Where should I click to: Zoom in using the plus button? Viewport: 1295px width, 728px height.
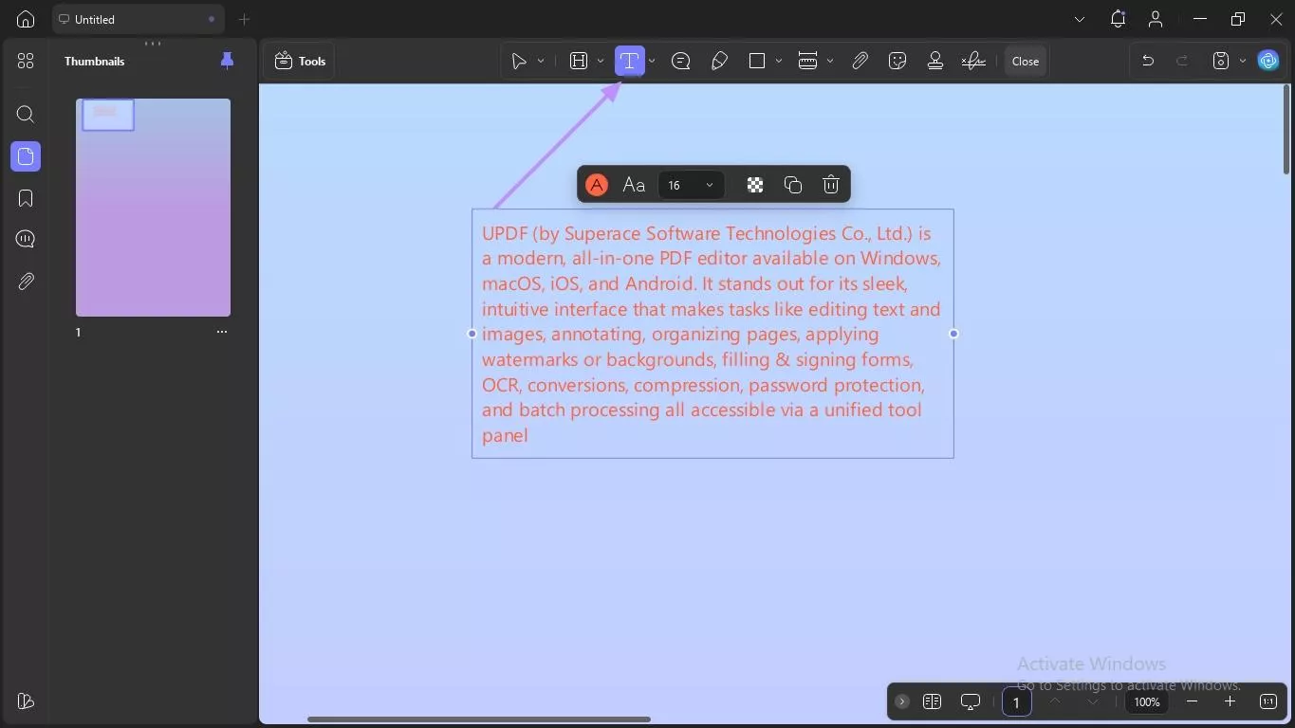1229,701
